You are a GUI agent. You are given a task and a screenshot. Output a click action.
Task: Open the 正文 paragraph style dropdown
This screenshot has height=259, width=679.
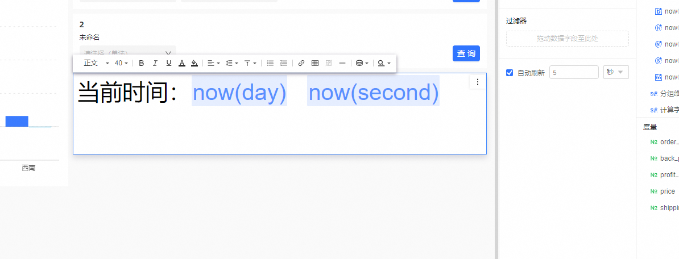[x=96, y=63]
